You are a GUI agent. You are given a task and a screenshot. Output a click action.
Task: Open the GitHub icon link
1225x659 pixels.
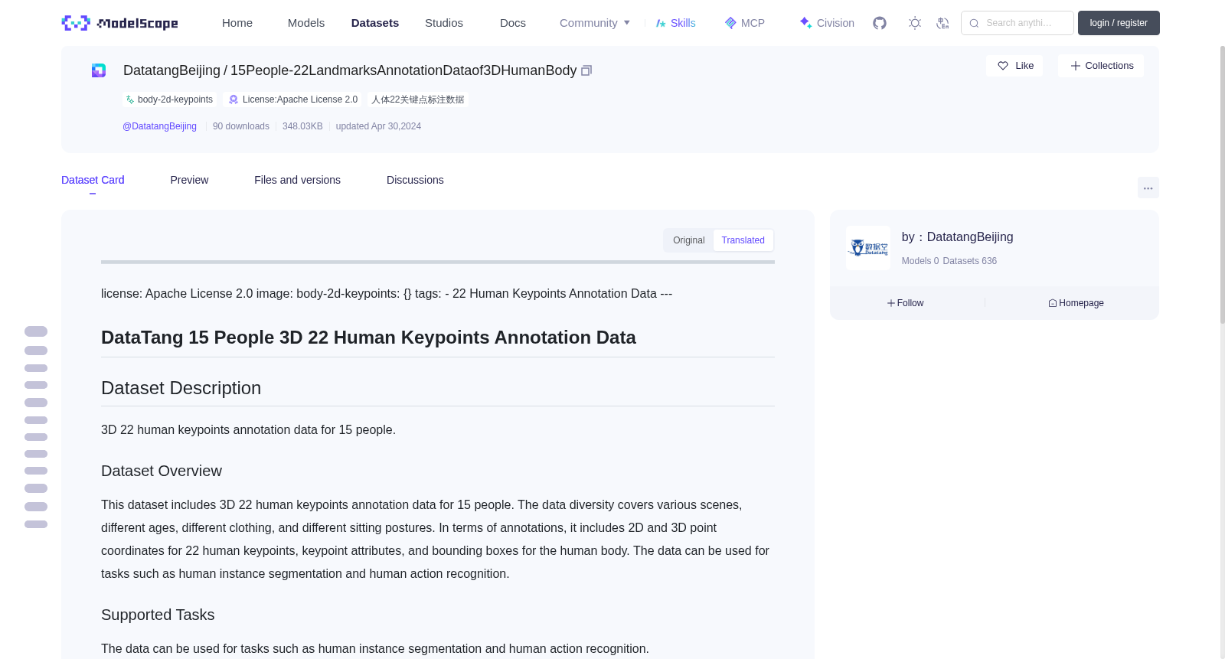coord(880,23)
